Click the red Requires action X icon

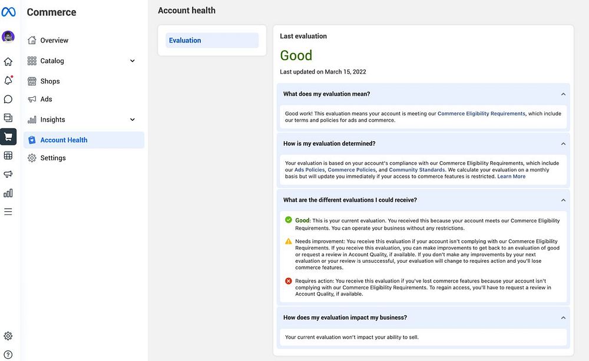pyautogui.click(x=289, y=281)
